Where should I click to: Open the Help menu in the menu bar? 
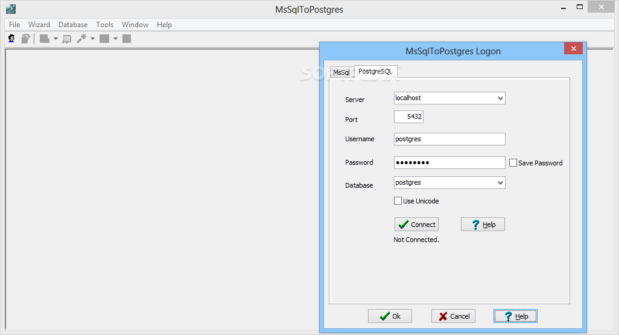tap(164, 25)
